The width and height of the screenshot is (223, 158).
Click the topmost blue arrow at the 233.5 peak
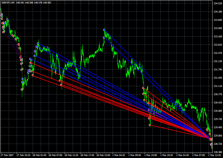point(104,30)
